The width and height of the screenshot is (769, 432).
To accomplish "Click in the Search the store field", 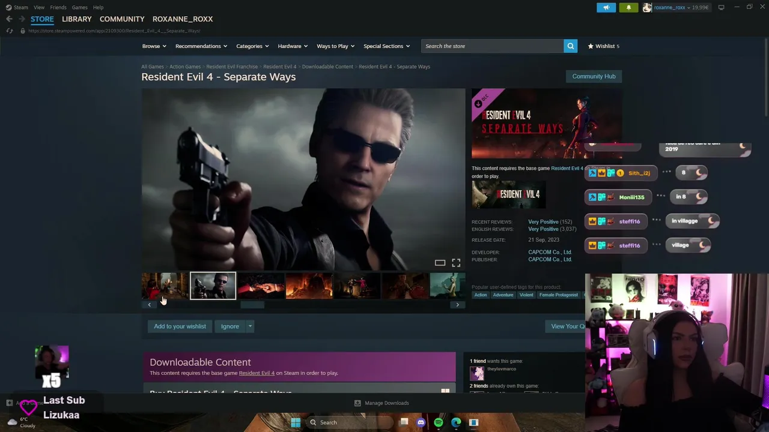I will [x=493, y=46].
